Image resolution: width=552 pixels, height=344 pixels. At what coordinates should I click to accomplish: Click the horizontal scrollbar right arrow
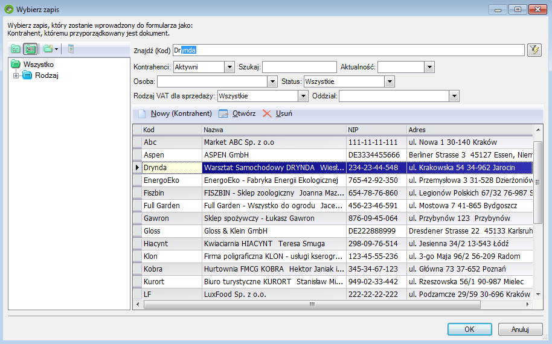click(x=527, y=304)
